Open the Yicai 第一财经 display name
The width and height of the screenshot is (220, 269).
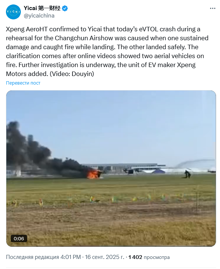click(x=42, y=8)
